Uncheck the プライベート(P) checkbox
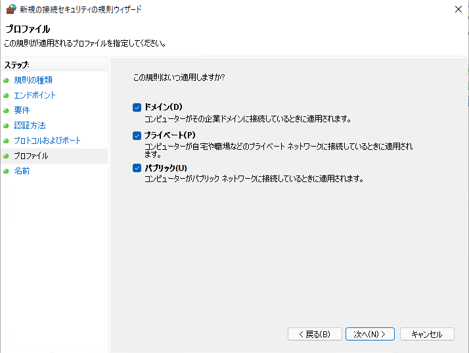469x353 pixels. pos(137,135)
